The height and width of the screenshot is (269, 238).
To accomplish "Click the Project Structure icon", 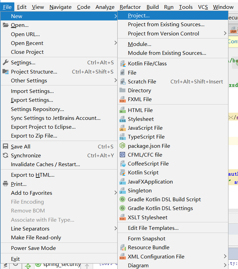I will click(x=5, y=72).
